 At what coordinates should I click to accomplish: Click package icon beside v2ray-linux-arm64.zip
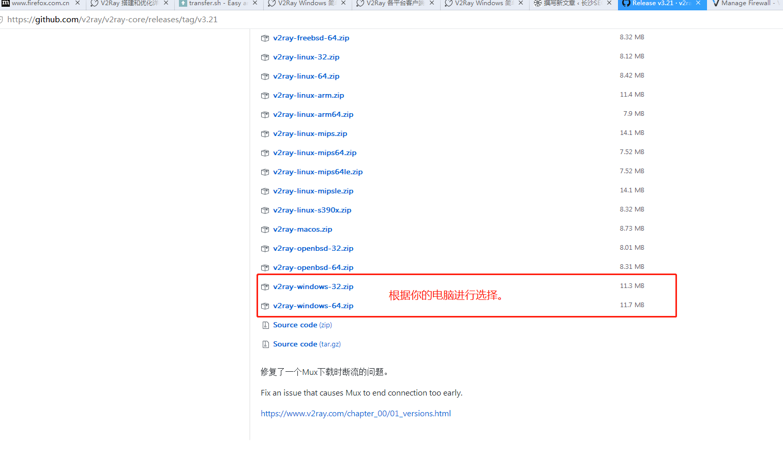[265, 115]
